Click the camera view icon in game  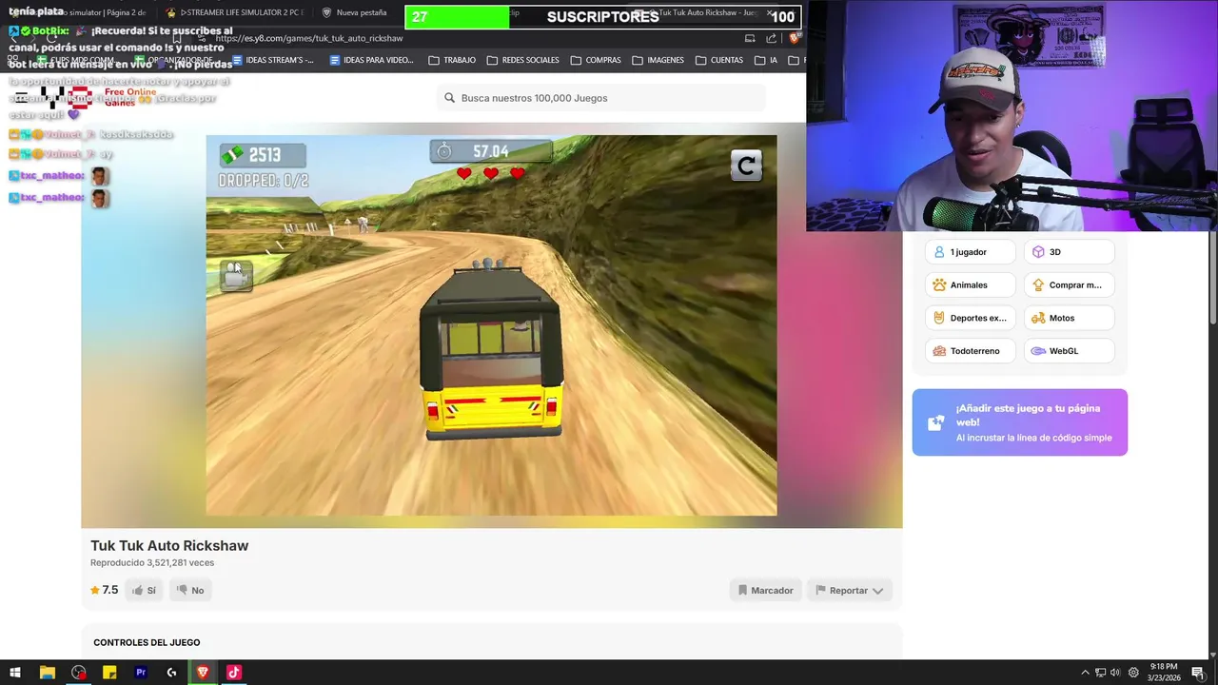pos(236,274)
